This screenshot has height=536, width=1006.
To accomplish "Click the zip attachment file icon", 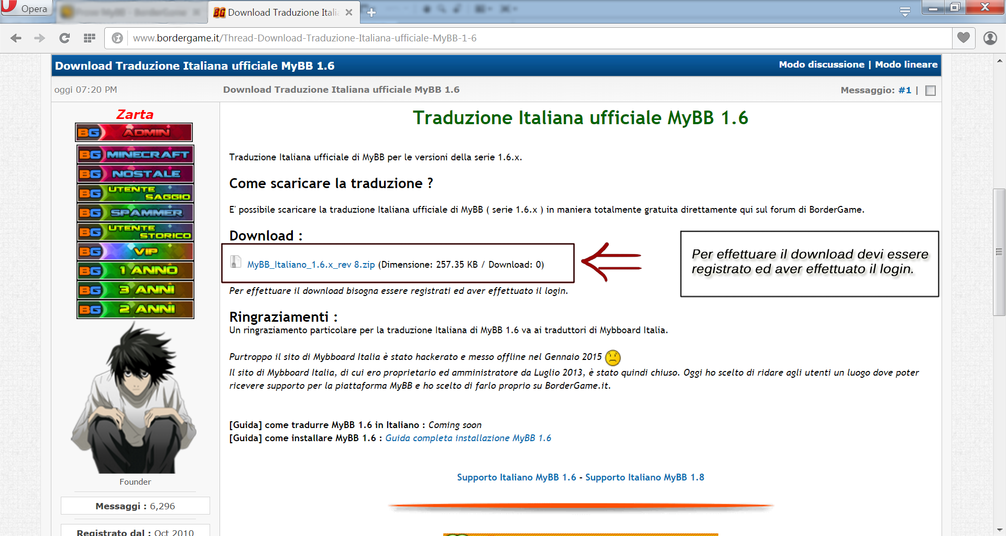I will click(236, 261).
